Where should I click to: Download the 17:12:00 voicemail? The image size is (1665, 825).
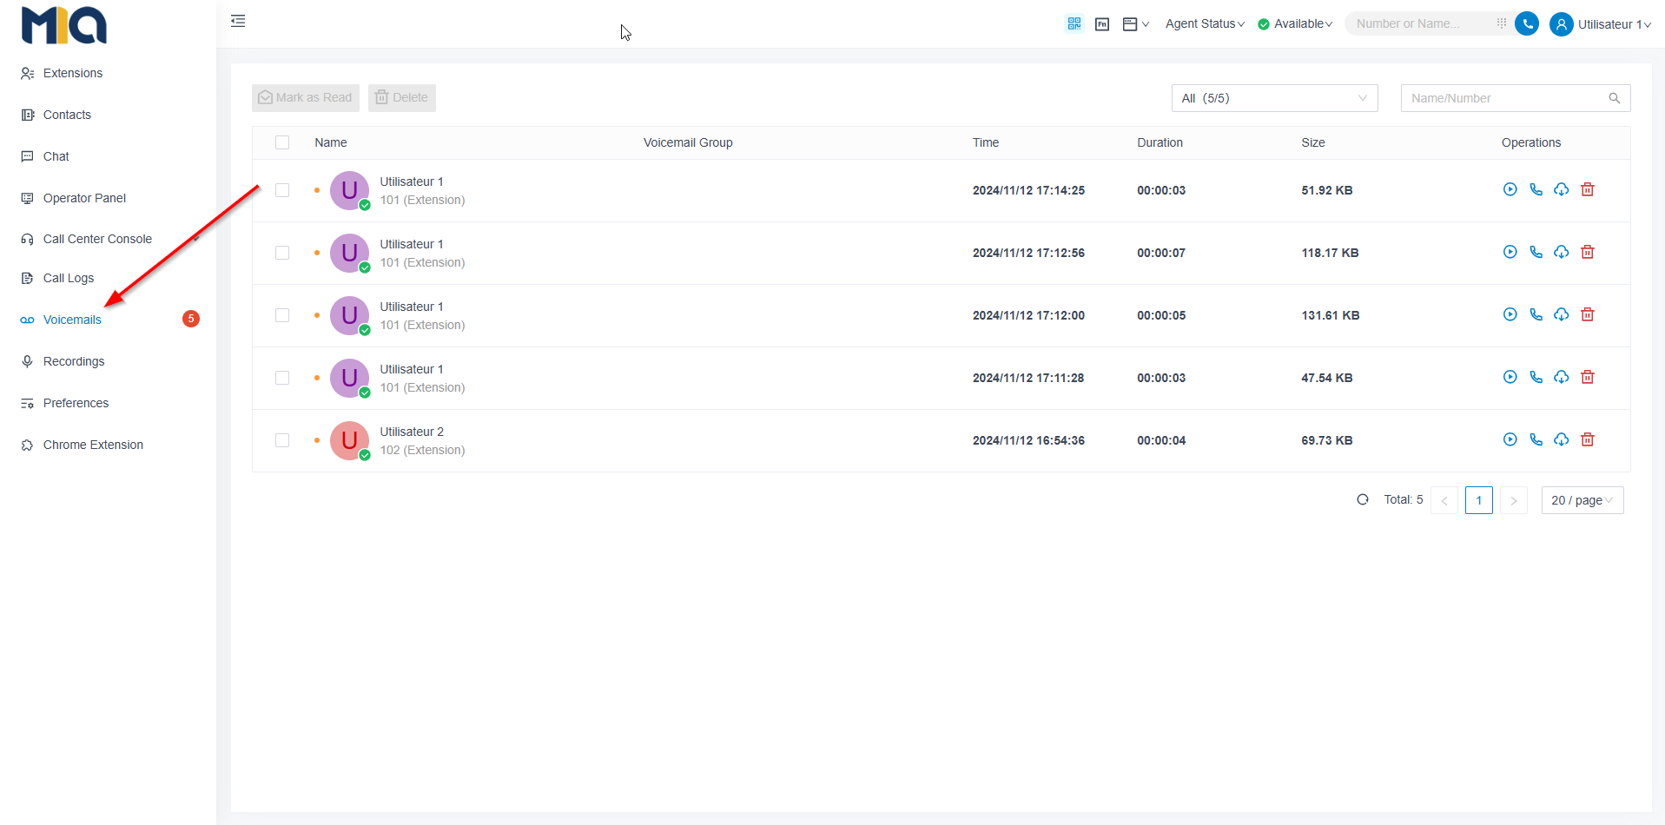point(1562,314)
